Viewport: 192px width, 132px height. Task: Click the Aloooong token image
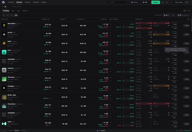(x=4, y=79)
